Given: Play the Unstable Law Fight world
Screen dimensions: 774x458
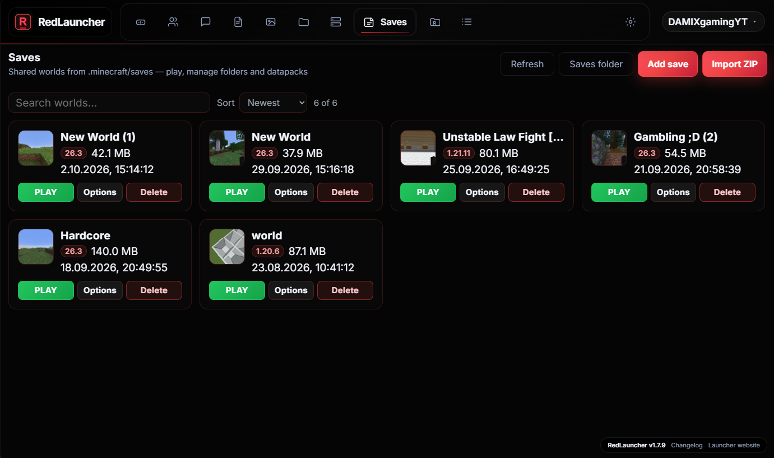Looking at the screenshot, I should (x=428, y=192).
